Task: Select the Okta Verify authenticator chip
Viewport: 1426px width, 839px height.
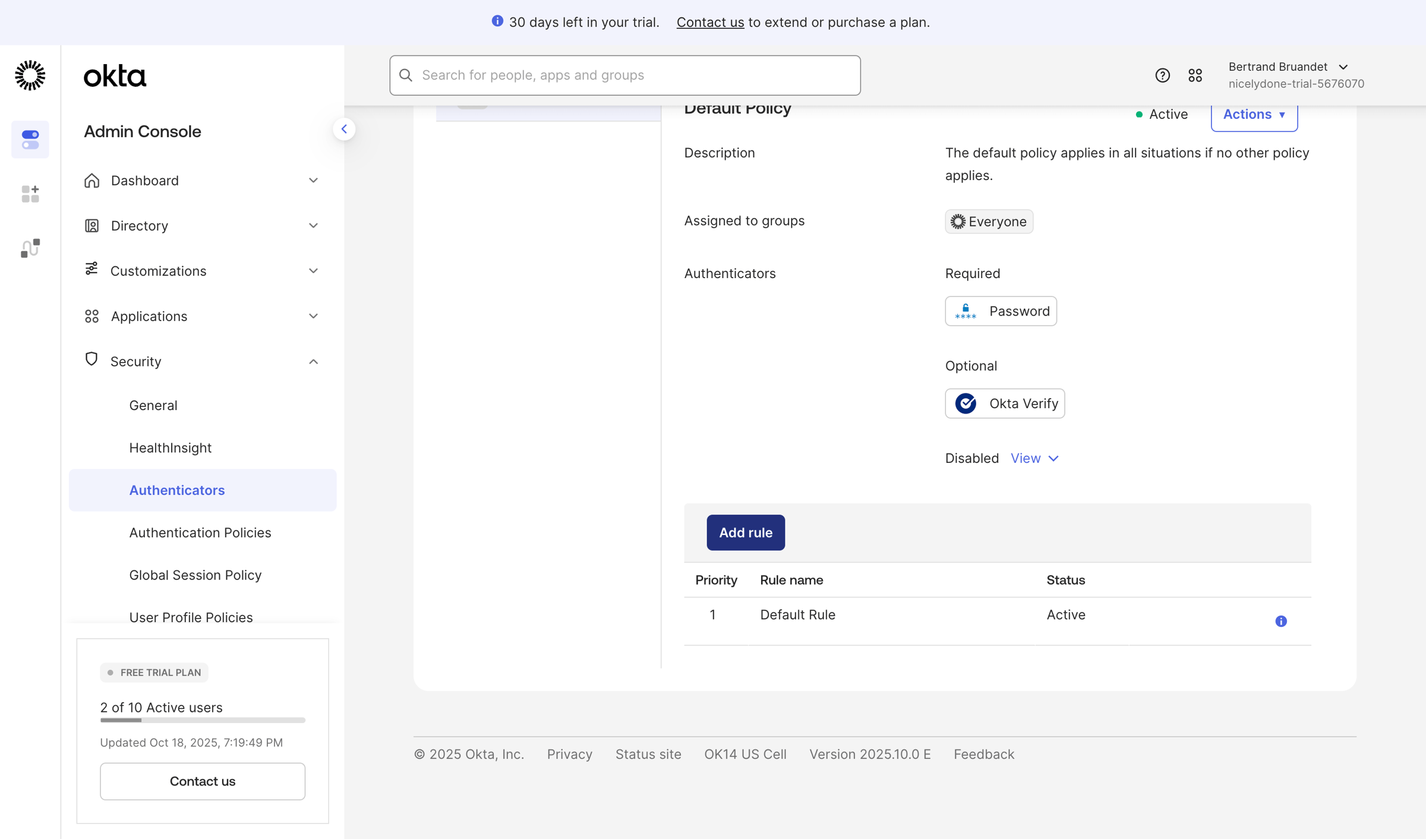Action: [x=1005, y=403]
